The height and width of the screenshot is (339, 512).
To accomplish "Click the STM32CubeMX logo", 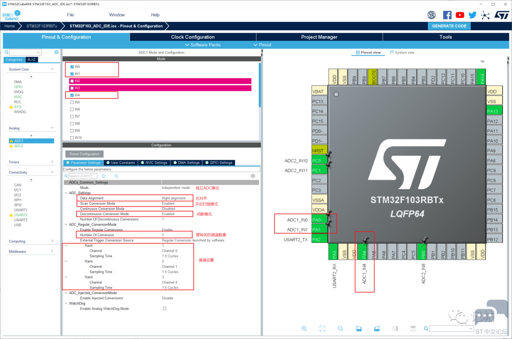I will click(11, 15).
